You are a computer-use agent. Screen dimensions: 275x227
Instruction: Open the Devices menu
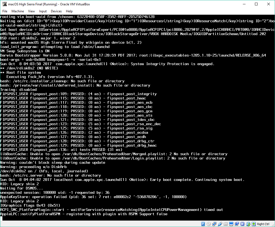(56, 11)
